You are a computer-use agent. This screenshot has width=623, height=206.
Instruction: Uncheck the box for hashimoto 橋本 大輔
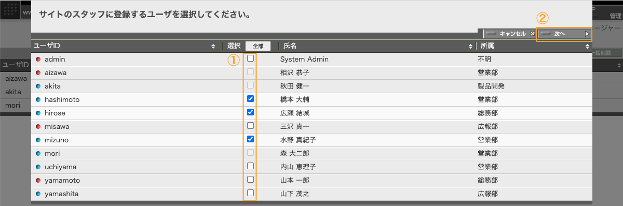coord(251,98)
